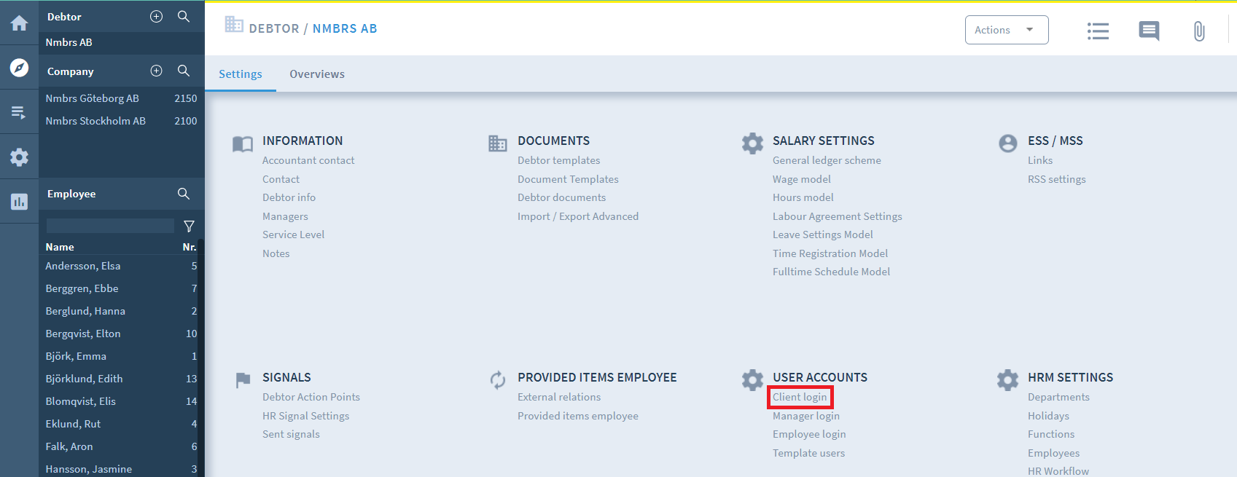Select company Nmbrs Stockholm AB
Viewport: 1237px width, 477px height.
click(x=121, y=121)
